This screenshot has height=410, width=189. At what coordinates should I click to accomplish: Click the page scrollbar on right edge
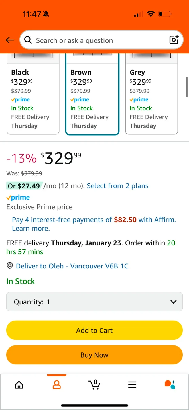[187, 87]
